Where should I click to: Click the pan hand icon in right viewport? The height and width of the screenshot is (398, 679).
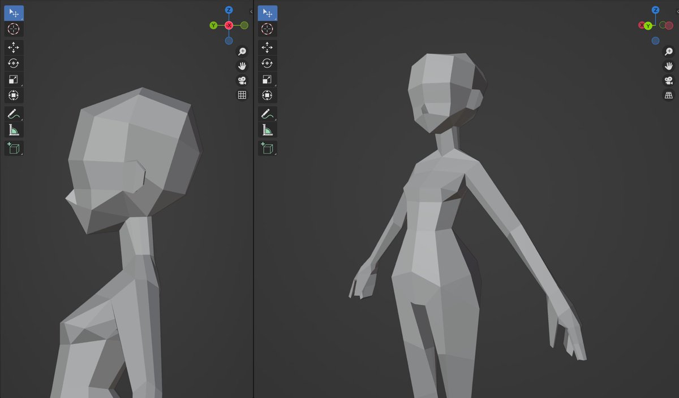pos(668,66)
